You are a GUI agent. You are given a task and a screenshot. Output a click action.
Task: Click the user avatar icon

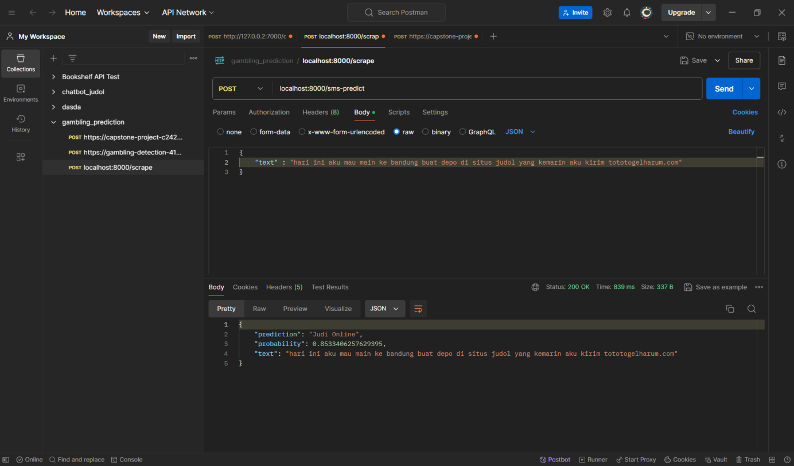pyautogui.click(x=647, y=12)
